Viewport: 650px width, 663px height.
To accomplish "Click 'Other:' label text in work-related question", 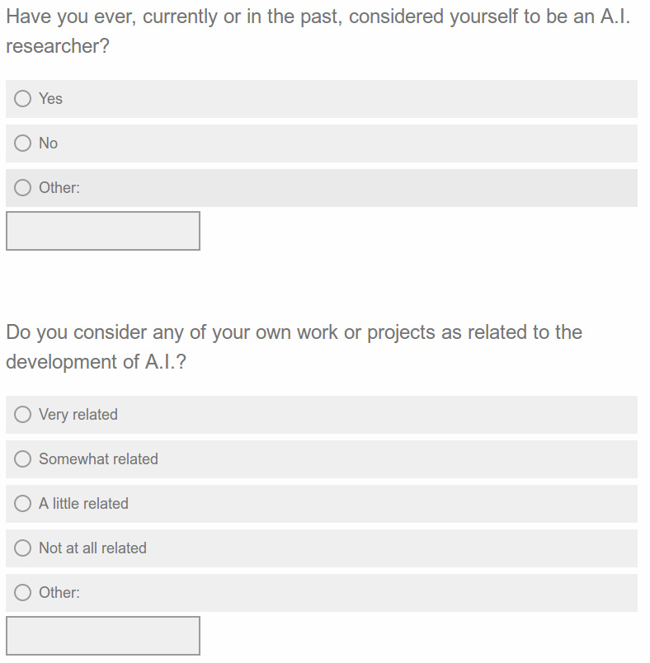I will [x=59, y=592].
